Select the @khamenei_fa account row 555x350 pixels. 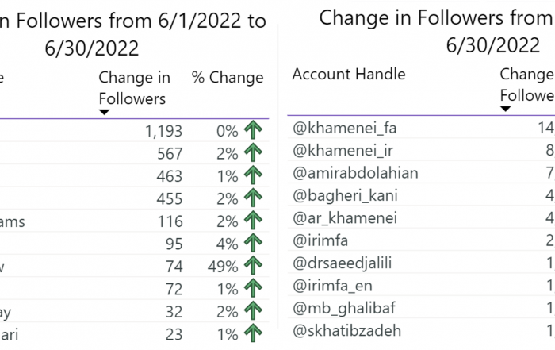click(421, 128)
